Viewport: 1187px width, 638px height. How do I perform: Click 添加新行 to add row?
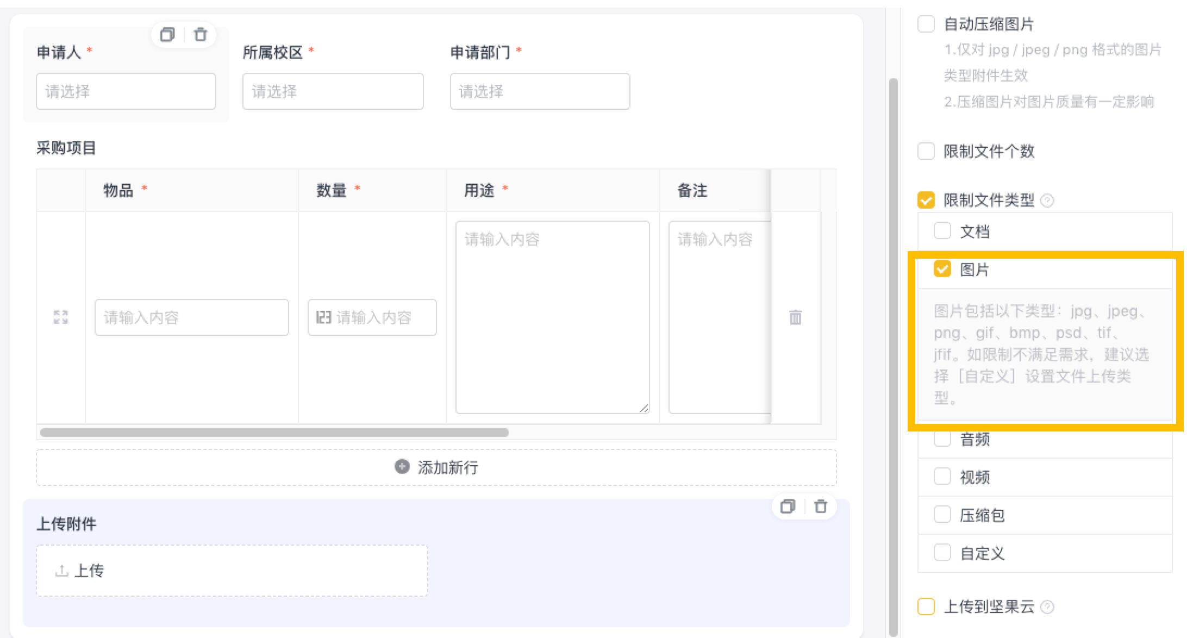(436, 467)
